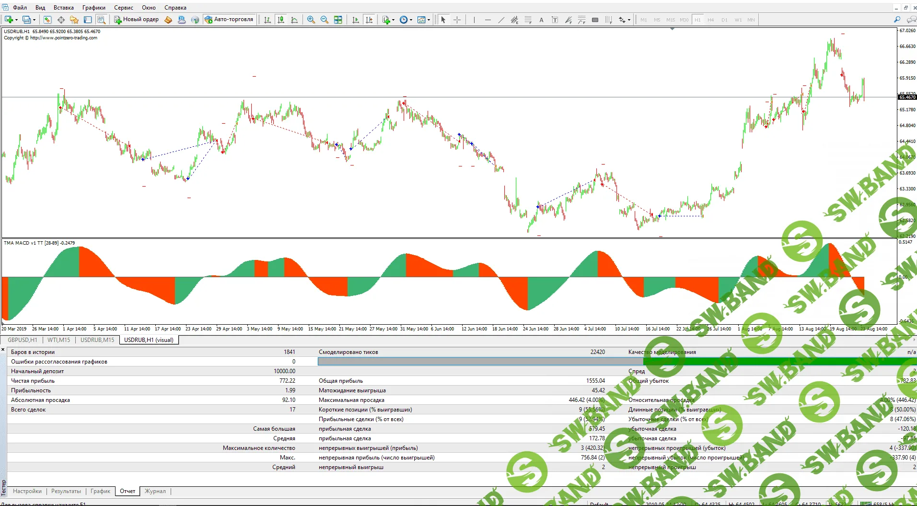Select the Fibonacci retracement tool

528,20
